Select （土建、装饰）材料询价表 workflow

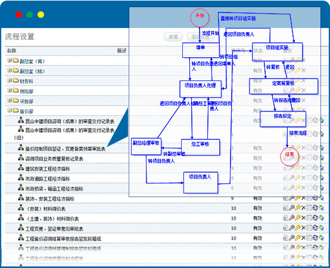coord(52,219)
